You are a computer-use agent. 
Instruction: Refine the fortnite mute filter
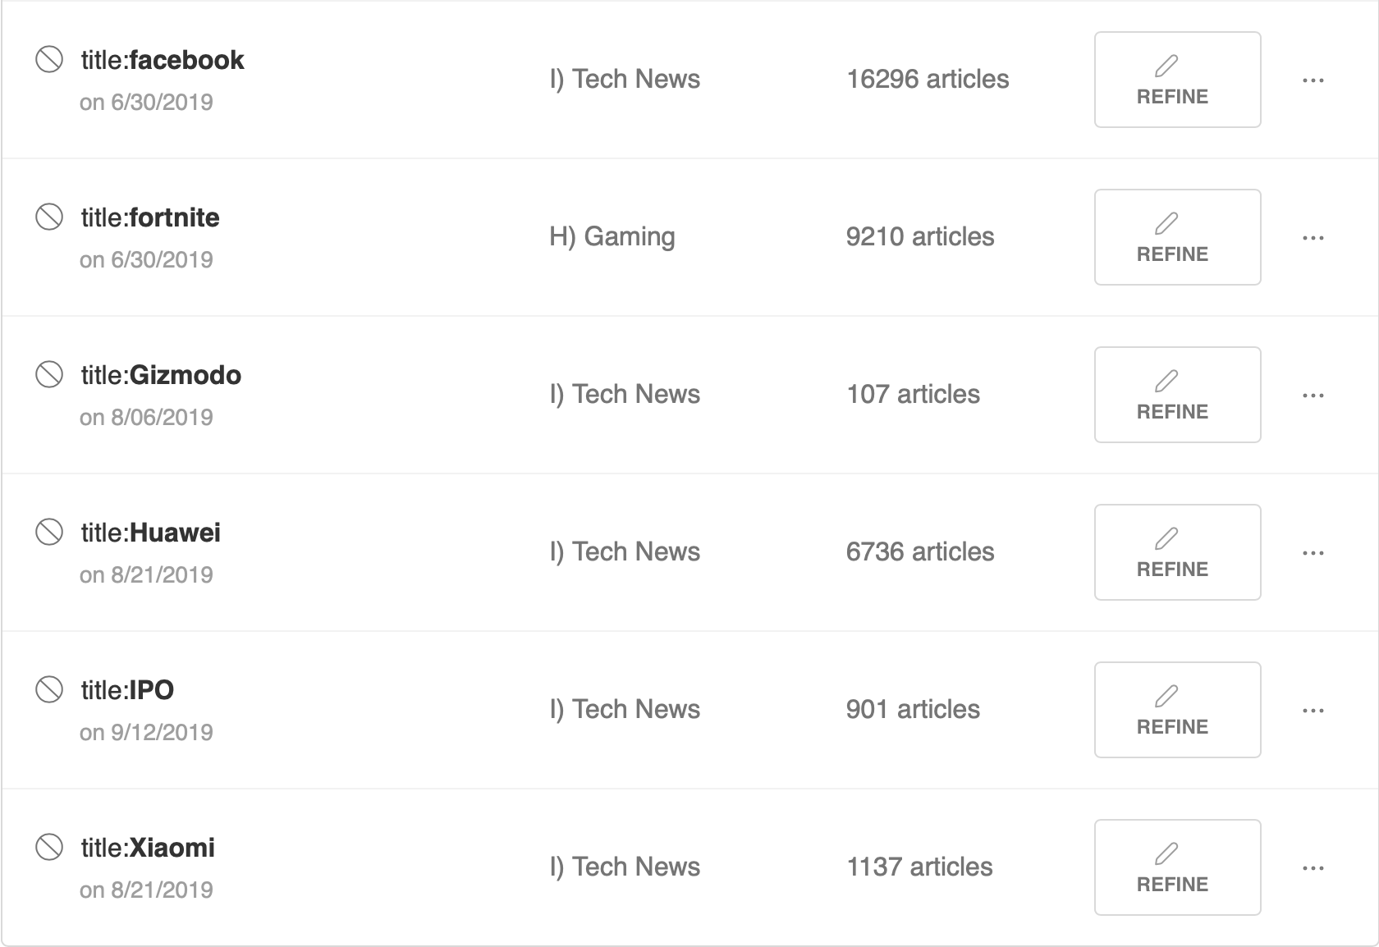pos(1177,237)
